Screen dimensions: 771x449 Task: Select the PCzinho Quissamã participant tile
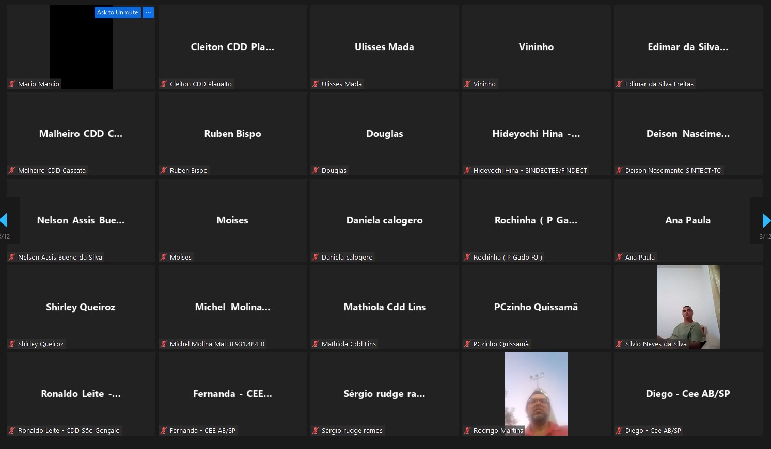pyautogui.click(x=536, y=307)
